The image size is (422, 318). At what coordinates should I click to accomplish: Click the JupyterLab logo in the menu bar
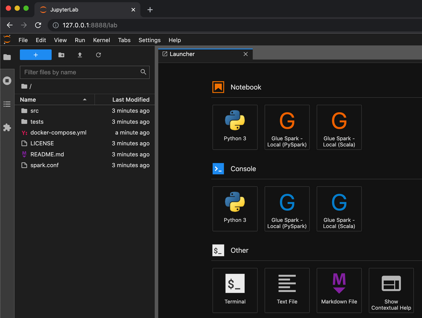(x=7, y=39)
